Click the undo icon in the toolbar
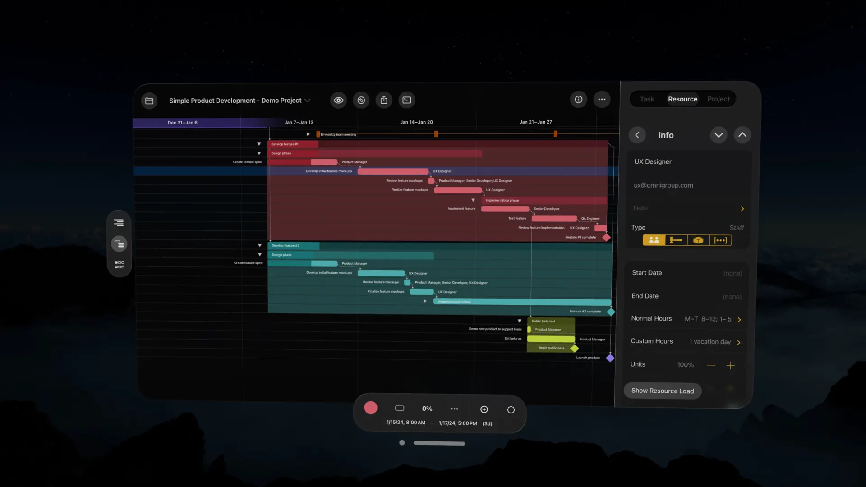 [x=361, y=100]
